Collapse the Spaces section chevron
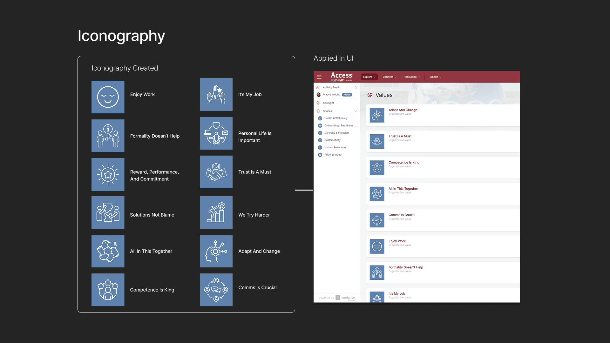 pos(356,111)
